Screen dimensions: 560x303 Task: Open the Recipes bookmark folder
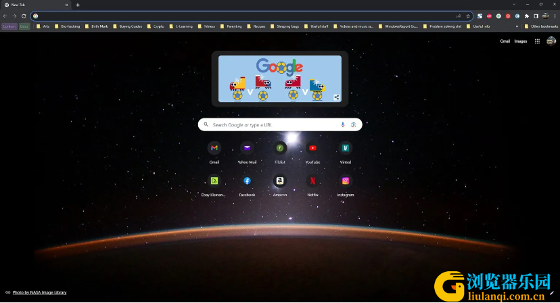[256, 26]
